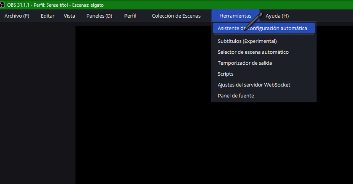Expand the Paneles (D) menu

click(x=99, y=16)
